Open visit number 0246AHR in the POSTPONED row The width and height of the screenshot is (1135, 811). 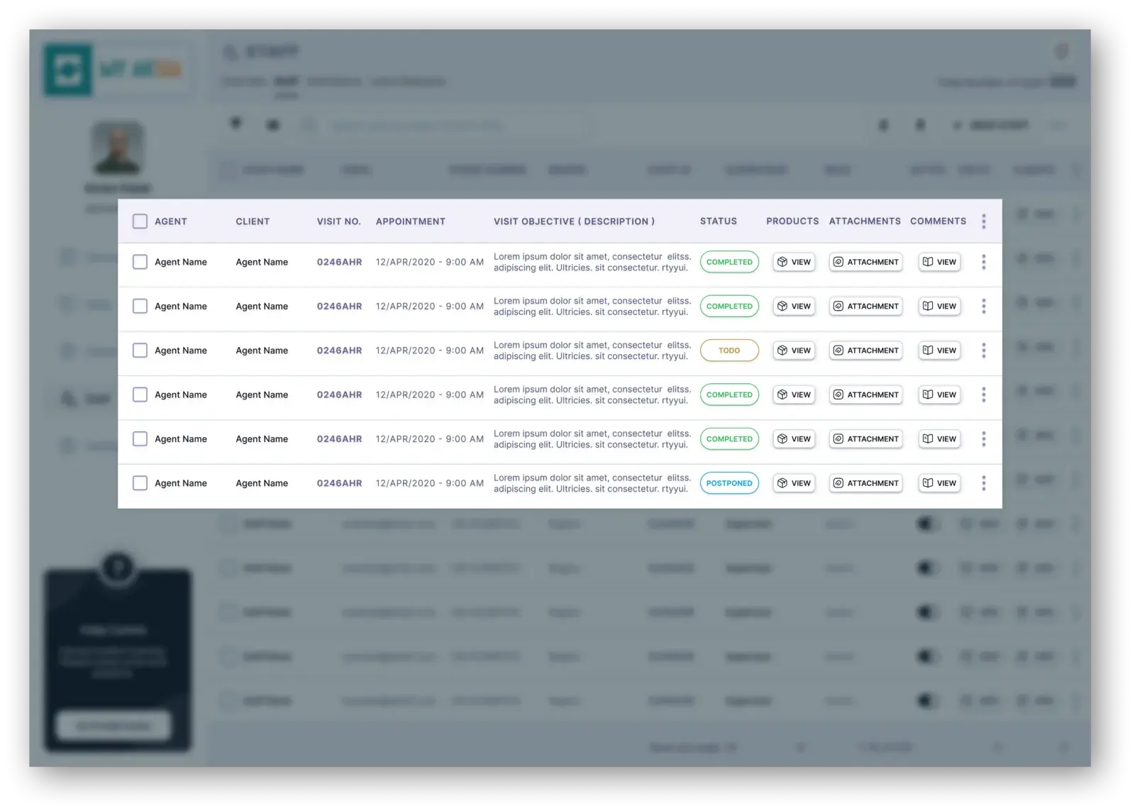tap(339, 483)
